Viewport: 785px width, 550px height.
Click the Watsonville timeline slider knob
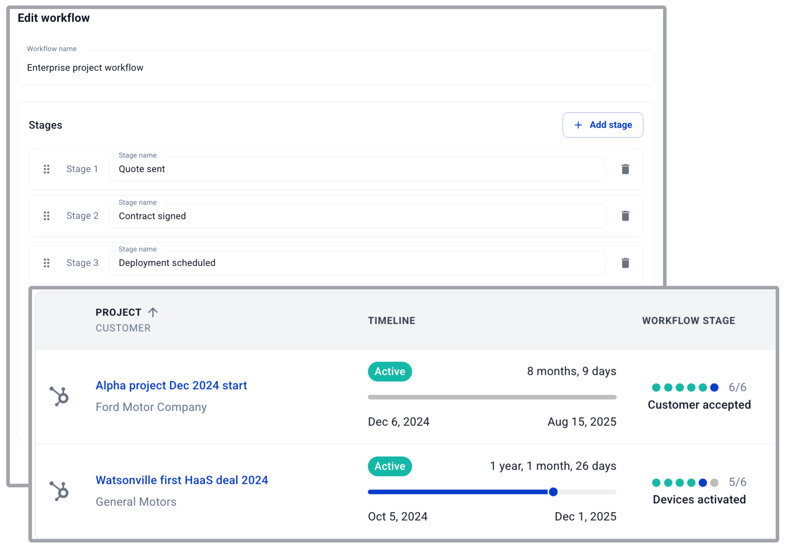(x=553, y=492)
